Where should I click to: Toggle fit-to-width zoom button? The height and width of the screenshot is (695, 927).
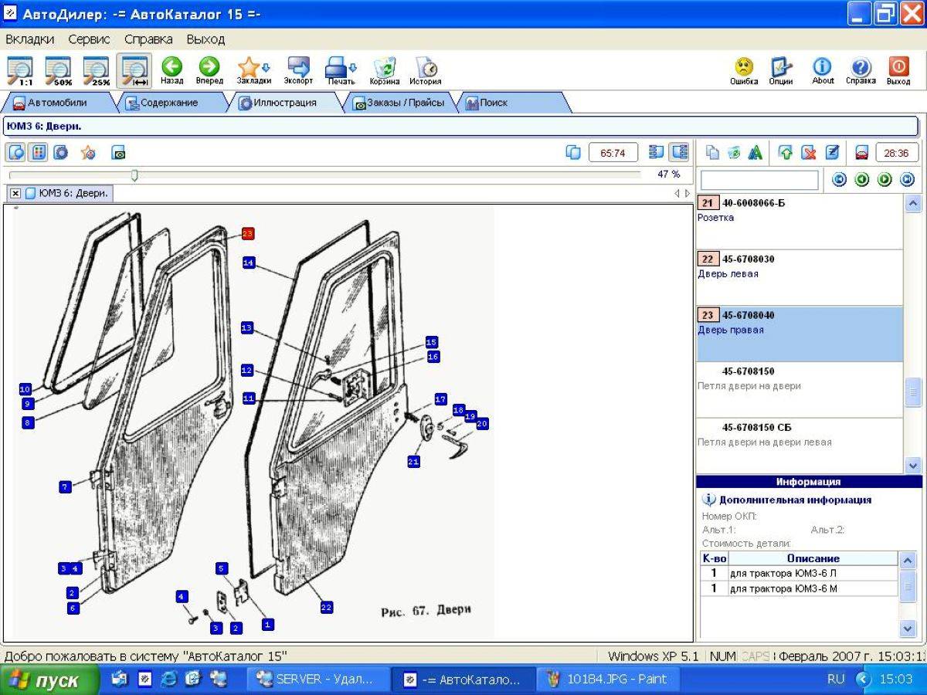[134, 70]
